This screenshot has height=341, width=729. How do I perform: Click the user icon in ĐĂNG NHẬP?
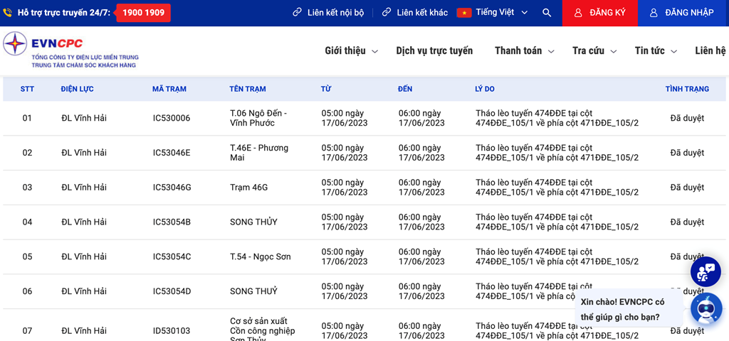tap(654, 13)
